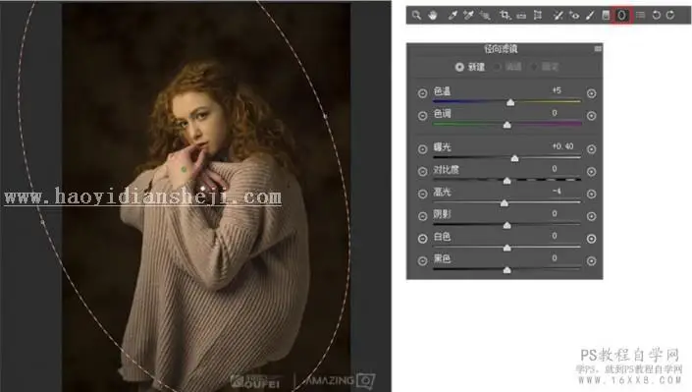Viewport: 692px width, 392px height.
Task: Select the Color Sampler tool
Action: click(x=468, y=16)
